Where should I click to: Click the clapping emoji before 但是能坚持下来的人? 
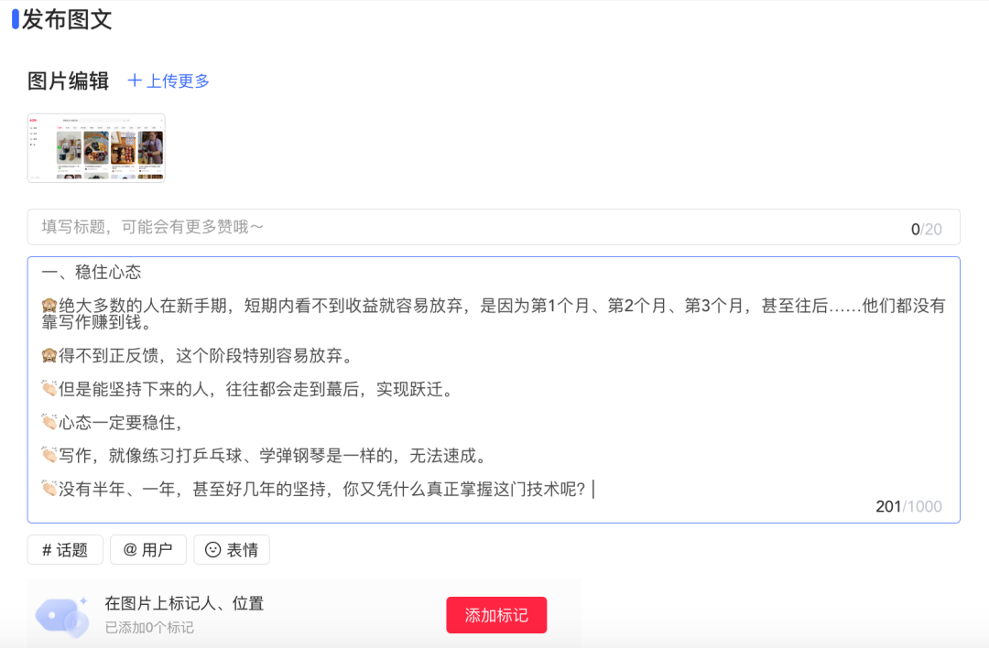49,389
